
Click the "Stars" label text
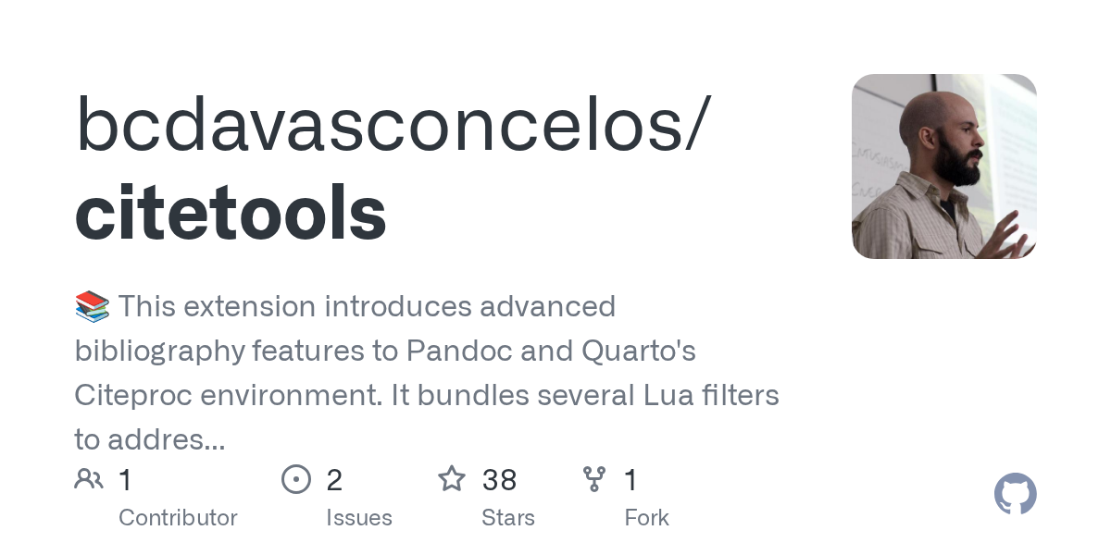(x=509, y=518)
